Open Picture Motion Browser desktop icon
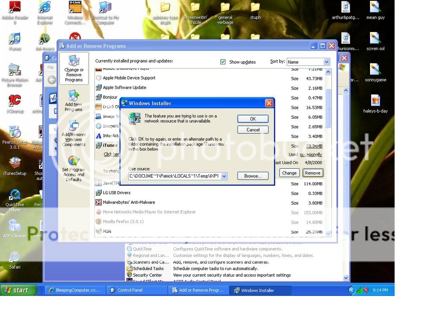Viewport: 432px width, 324px height. 15,75
